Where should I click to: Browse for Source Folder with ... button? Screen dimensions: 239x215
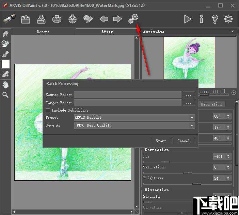coord(189,95)
